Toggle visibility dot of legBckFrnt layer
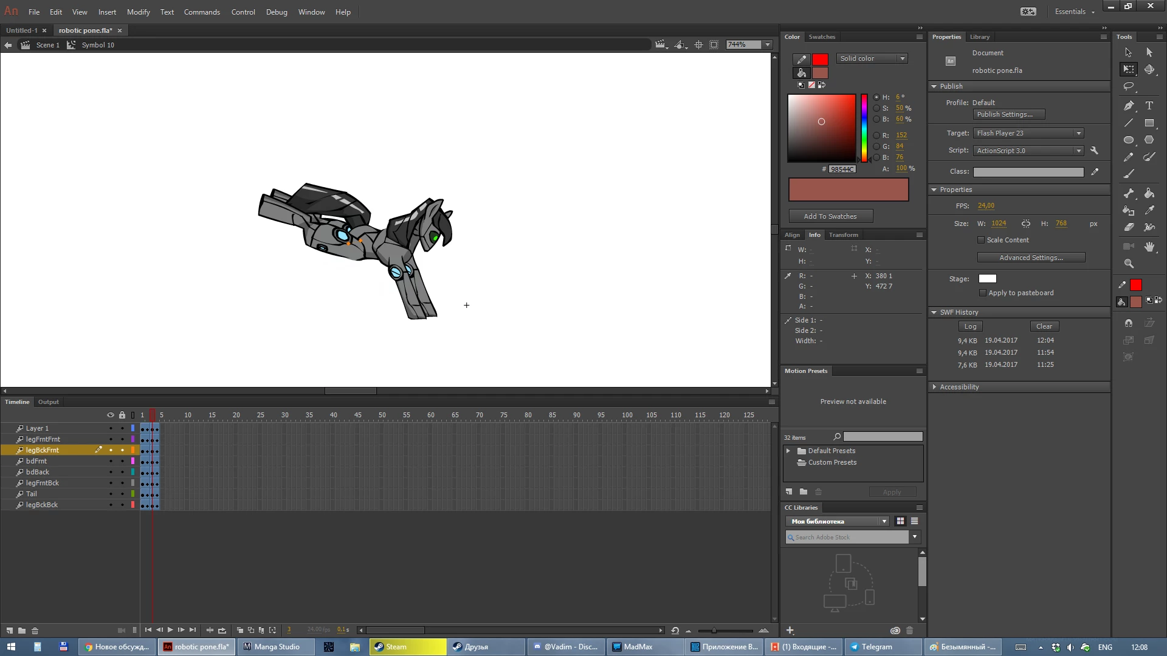 click(111, 450)
